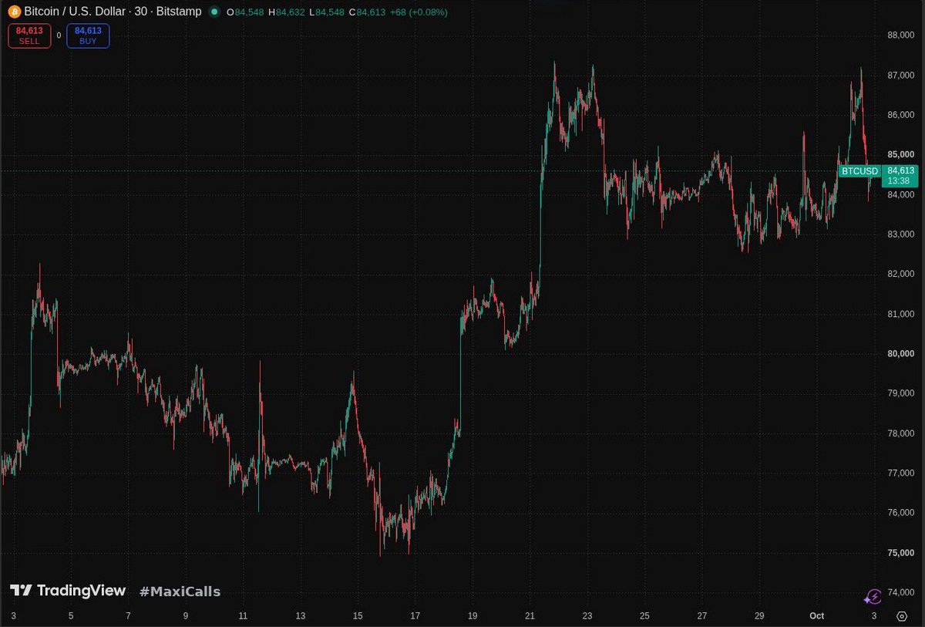The image size is (925, 627).
Task: Click the 80,000 price axis label
Action: (x=900, y=354)
